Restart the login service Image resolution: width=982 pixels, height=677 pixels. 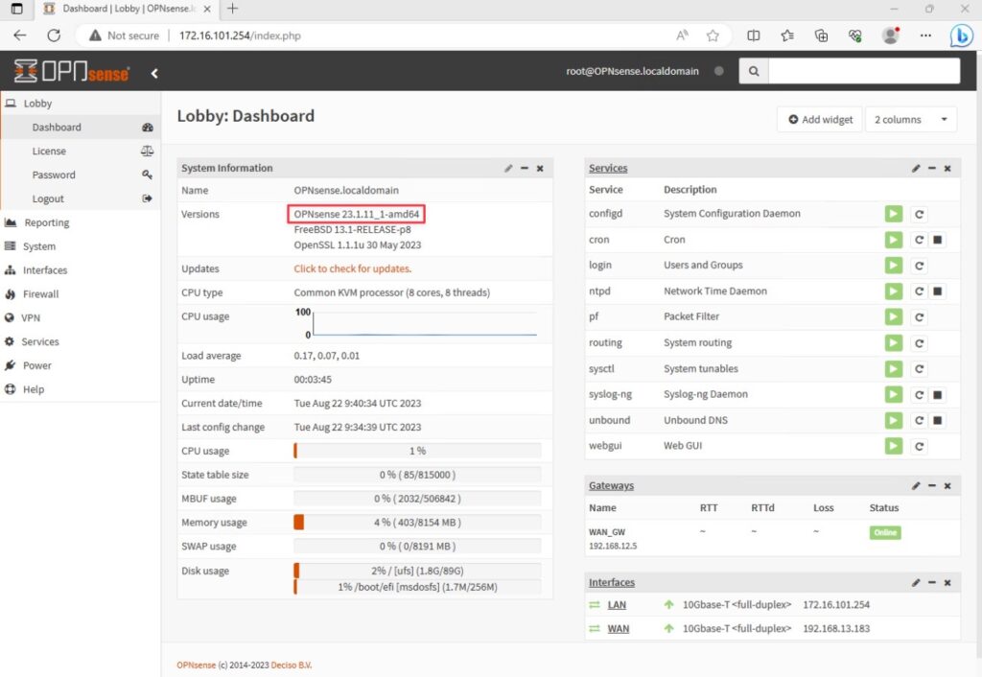point(919,266)
